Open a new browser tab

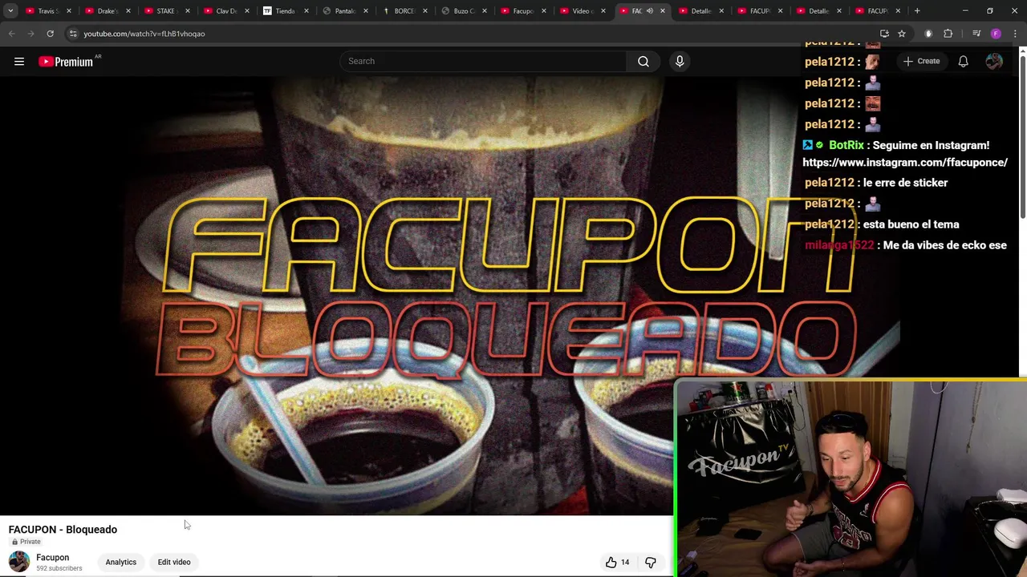(x=917, y=11)
